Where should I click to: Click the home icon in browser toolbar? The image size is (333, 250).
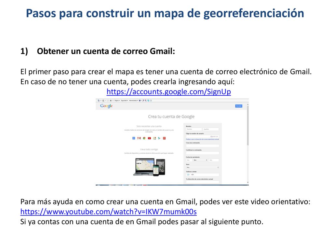tap(99, 101)
